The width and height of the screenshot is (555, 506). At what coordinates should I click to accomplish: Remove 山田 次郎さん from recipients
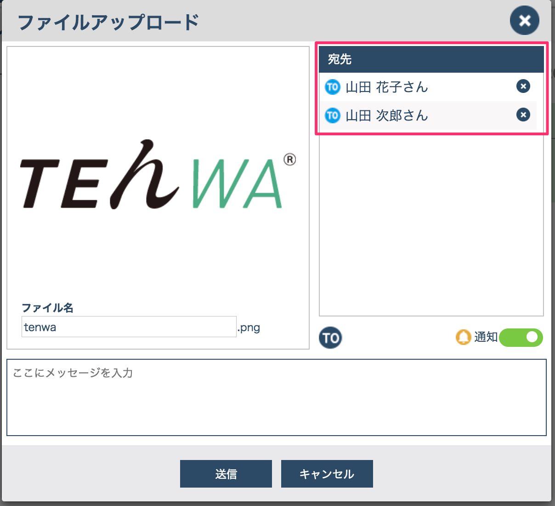click(x=523, y=115)
